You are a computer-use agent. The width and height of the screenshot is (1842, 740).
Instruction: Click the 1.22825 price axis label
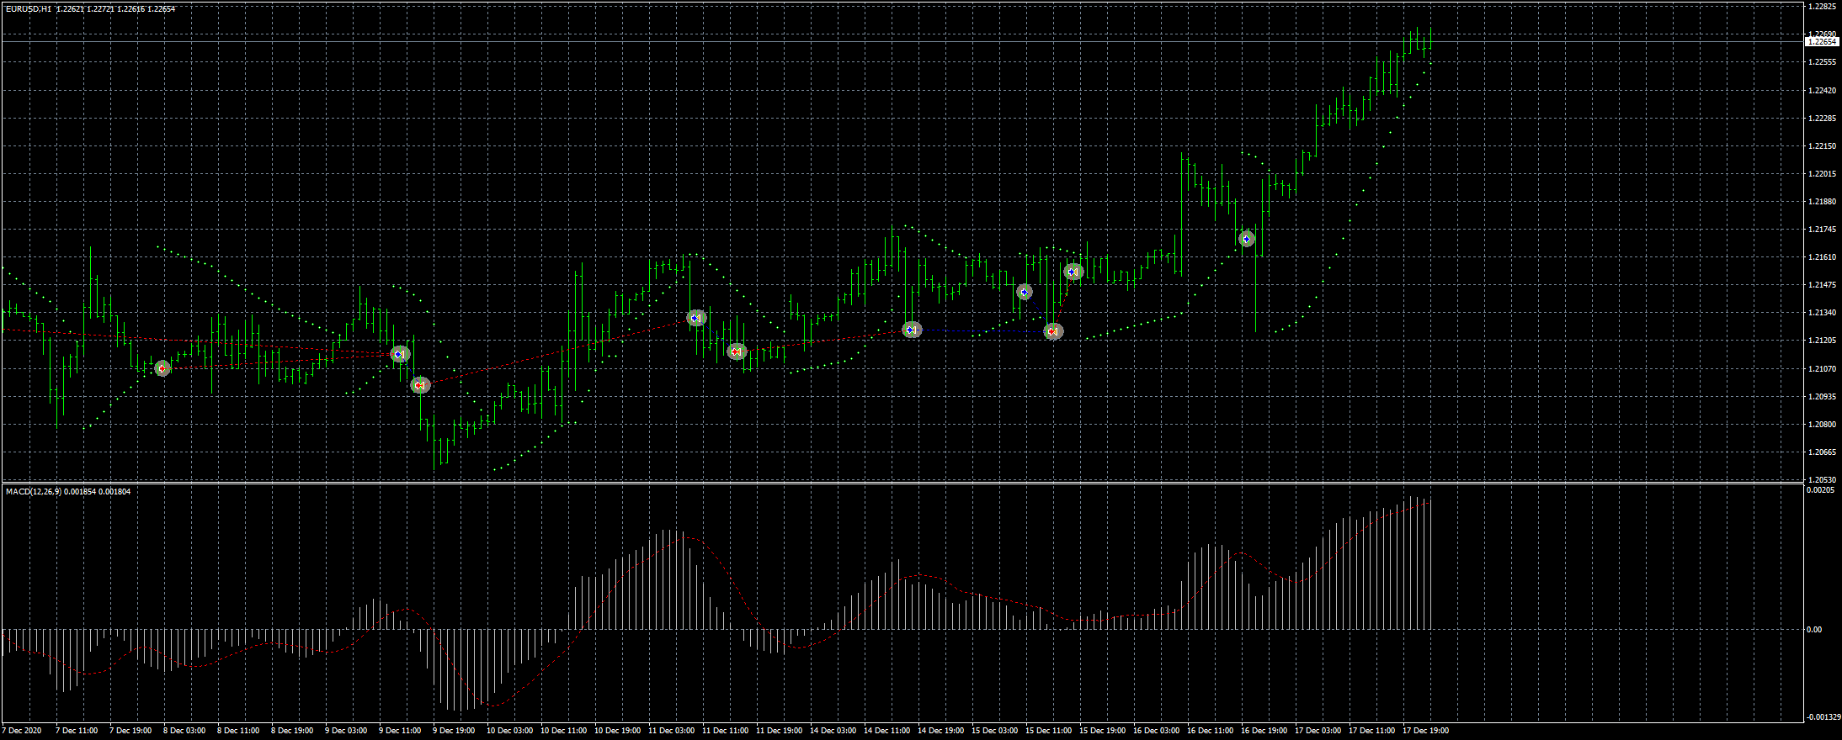tap(1823, 7)
